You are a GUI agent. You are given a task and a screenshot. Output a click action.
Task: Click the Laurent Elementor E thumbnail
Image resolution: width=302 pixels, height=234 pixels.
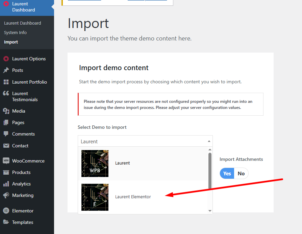pyautogui.click(x=95, y=197)
